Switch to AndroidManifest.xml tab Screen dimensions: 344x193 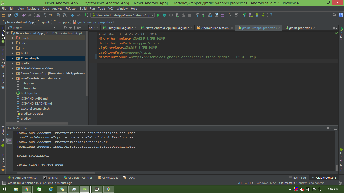215,28
